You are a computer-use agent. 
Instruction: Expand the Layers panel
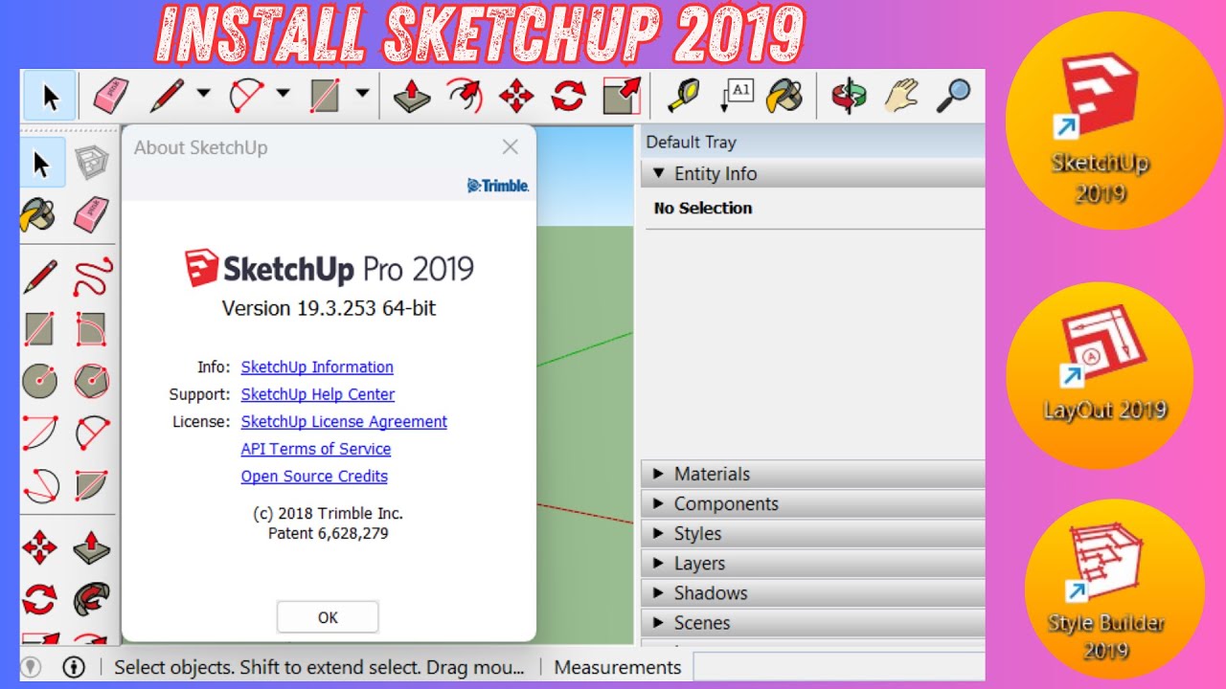coord(812,564)
